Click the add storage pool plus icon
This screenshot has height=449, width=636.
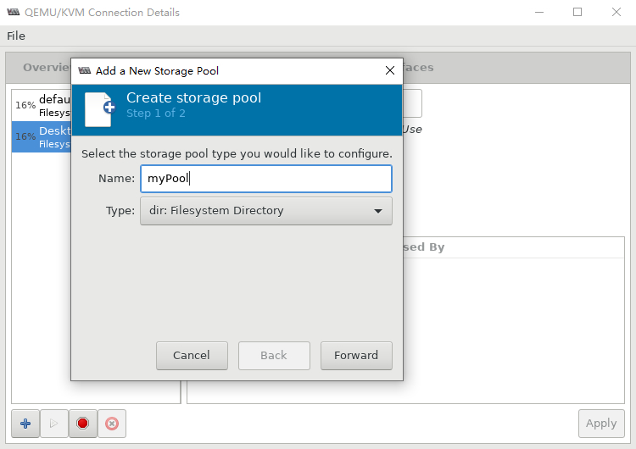[25, 424]
